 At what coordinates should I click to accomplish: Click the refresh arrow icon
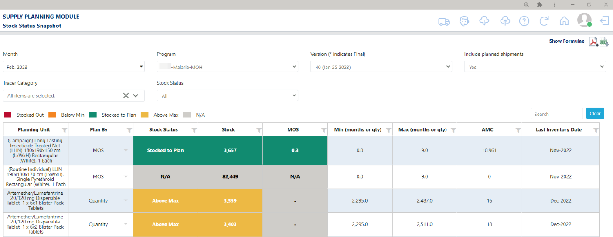coord(544,21)
